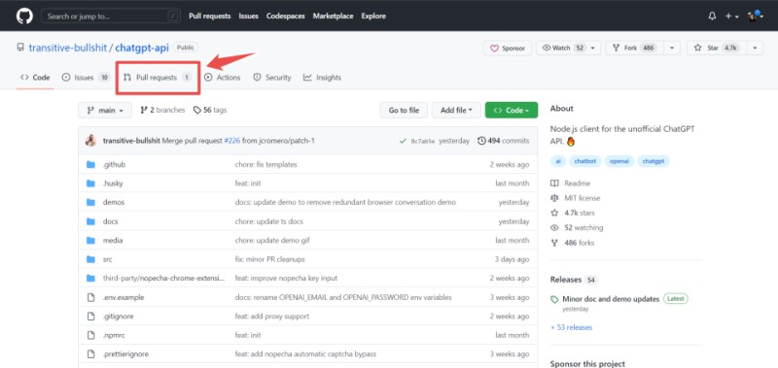The image size is (778, 368).
Task: Switch to the Issues tab
Action: [x=85, y=78]
